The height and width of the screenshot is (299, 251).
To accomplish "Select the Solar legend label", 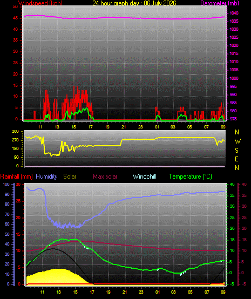I will pyautogui.click(x=70, y=176).
